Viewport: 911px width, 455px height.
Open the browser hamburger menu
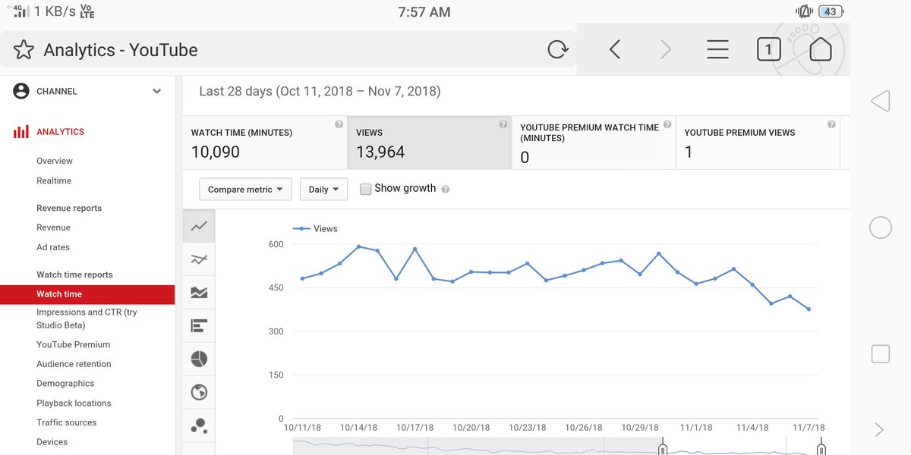click(717, 50)
